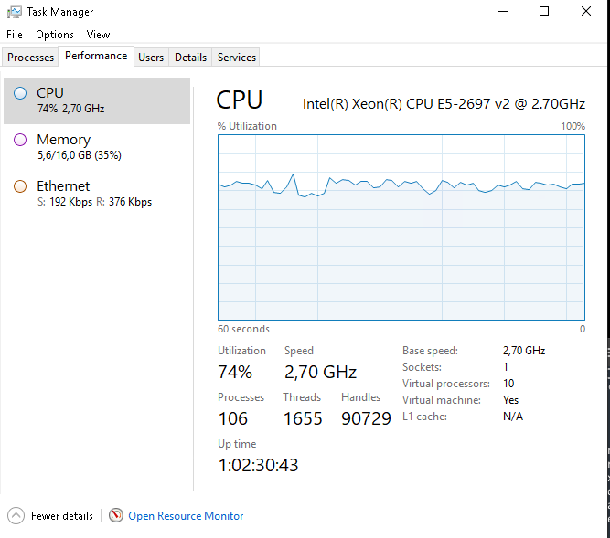Image resolution: width=610 pixels, height=538 pixels.
Task: Select the Ethernet entry in the sidebar
Action: pyautogui.click(x=97, y=194)
